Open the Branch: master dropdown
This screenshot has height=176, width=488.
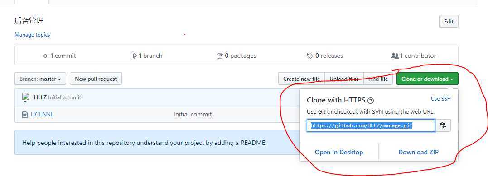click(x=40, y=79)
